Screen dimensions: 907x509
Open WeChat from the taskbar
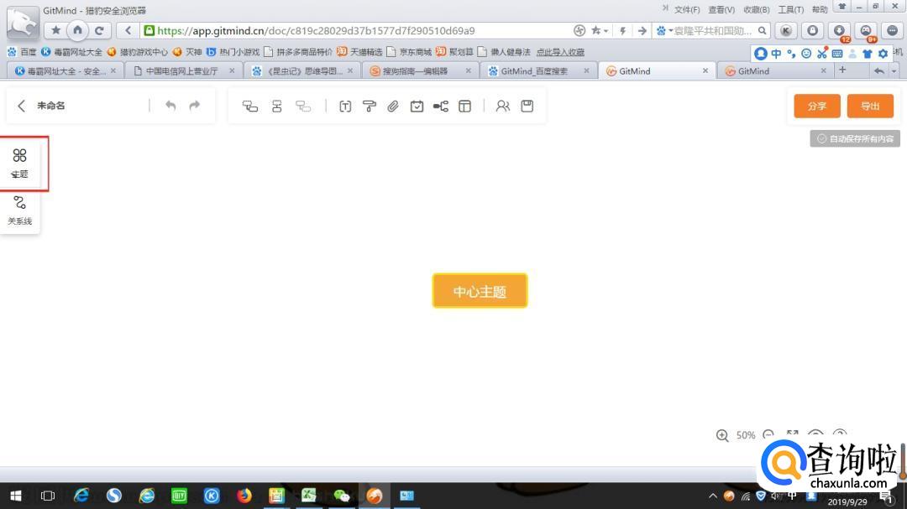coord(342,496)
